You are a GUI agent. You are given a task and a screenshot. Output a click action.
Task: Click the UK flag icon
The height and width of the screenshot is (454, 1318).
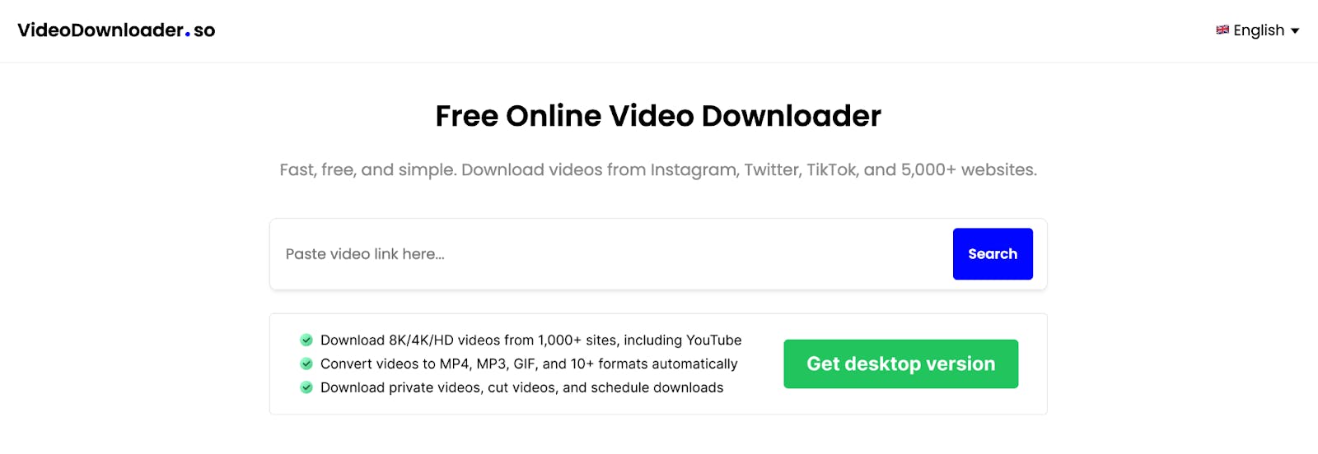coord(1222,30)
